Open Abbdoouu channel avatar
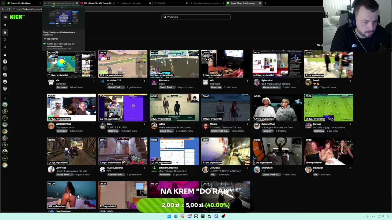The height and width of the screenshot is (220, 392). (154, 82)
